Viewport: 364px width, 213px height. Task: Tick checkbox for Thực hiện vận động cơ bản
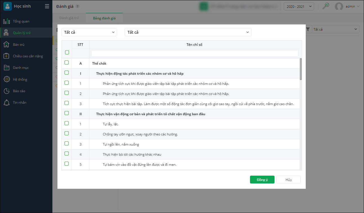tap(66, 113)
